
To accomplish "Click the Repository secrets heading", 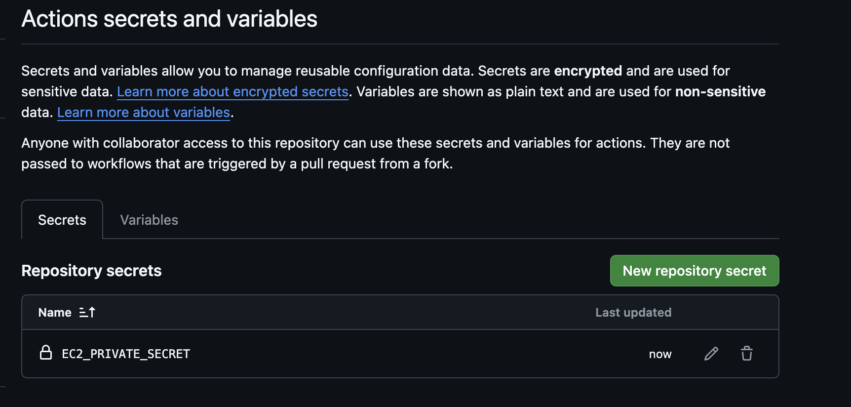I will (x=91, y=271).
